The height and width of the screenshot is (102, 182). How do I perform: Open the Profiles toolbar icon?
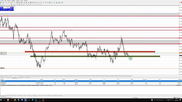point(3,3)
